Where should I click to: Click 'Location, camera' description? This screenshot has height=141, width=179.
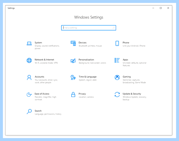(x=86, y=97)
